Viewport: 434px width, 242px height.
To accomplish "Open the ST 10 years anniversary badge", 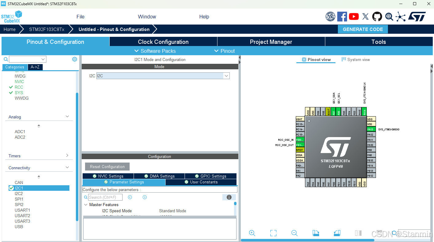I will pyautogui.click(x=330, y=17).
